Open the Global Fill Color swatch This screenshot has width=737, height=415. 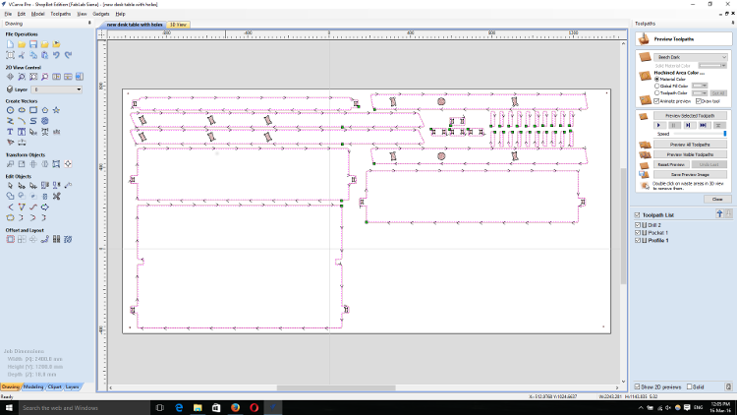click(x=700, y=87)
